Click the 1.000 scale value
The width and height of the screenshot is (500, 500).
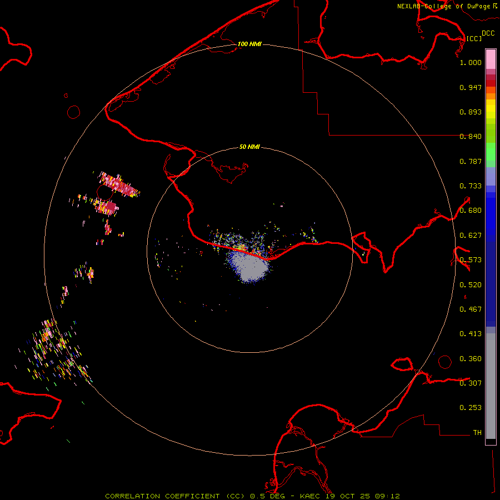tap(471, 62)
